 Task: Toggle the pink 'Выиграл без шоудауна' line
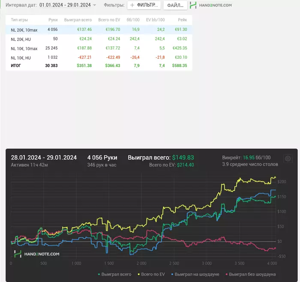pos(252,274)
